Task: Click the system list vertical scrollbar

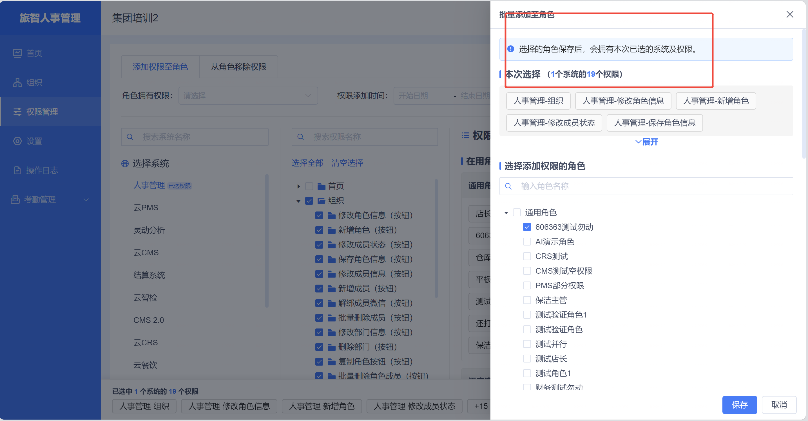Action: pyautogui.click(x=267, y=241)
